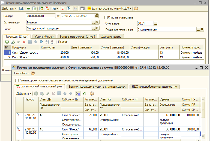
Task: Click magnifier icon of Организация field
Action: (x=97, y=22)
